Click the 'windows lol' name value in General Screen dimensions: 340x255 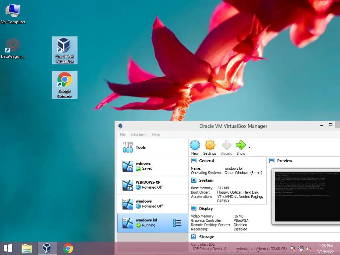click(x=233, y=168)
